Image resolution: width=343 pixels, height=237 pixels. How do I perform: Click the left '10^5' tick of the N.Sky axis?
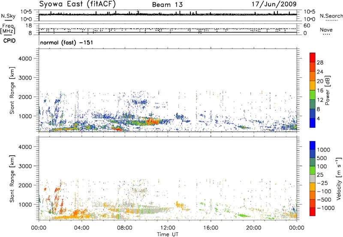coord(26,12)
